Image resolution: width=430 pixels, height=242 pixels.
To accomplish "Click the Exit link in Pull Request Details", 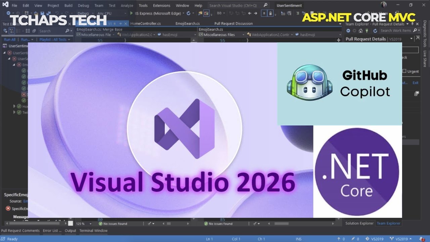I will (416, 83).
